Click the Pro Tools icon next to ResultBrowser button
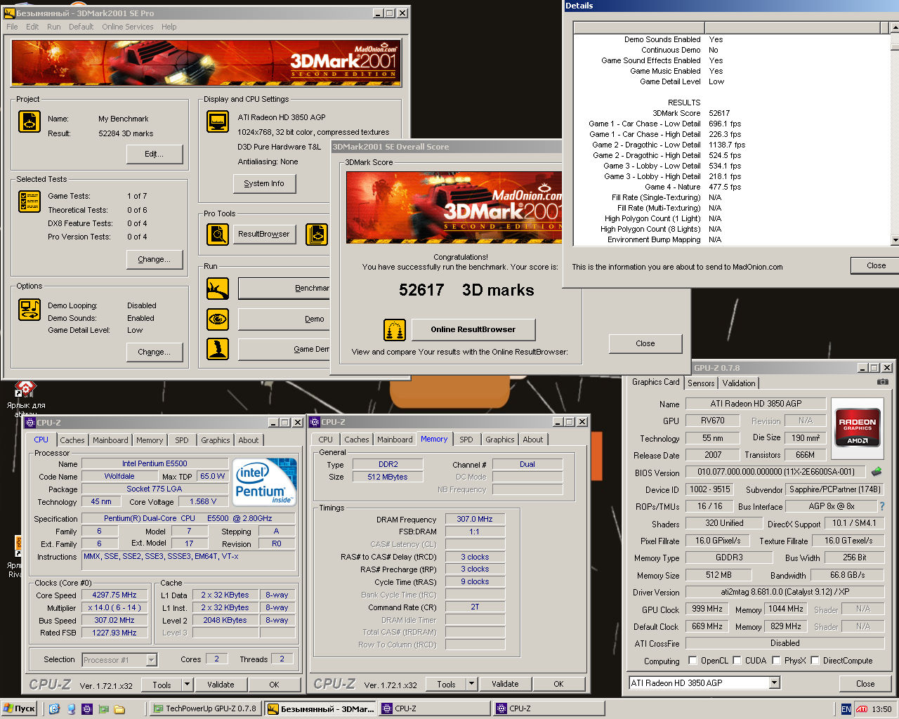Image resolution: width=899 pixels, height=719 pixels. click(x=317, y=234)
